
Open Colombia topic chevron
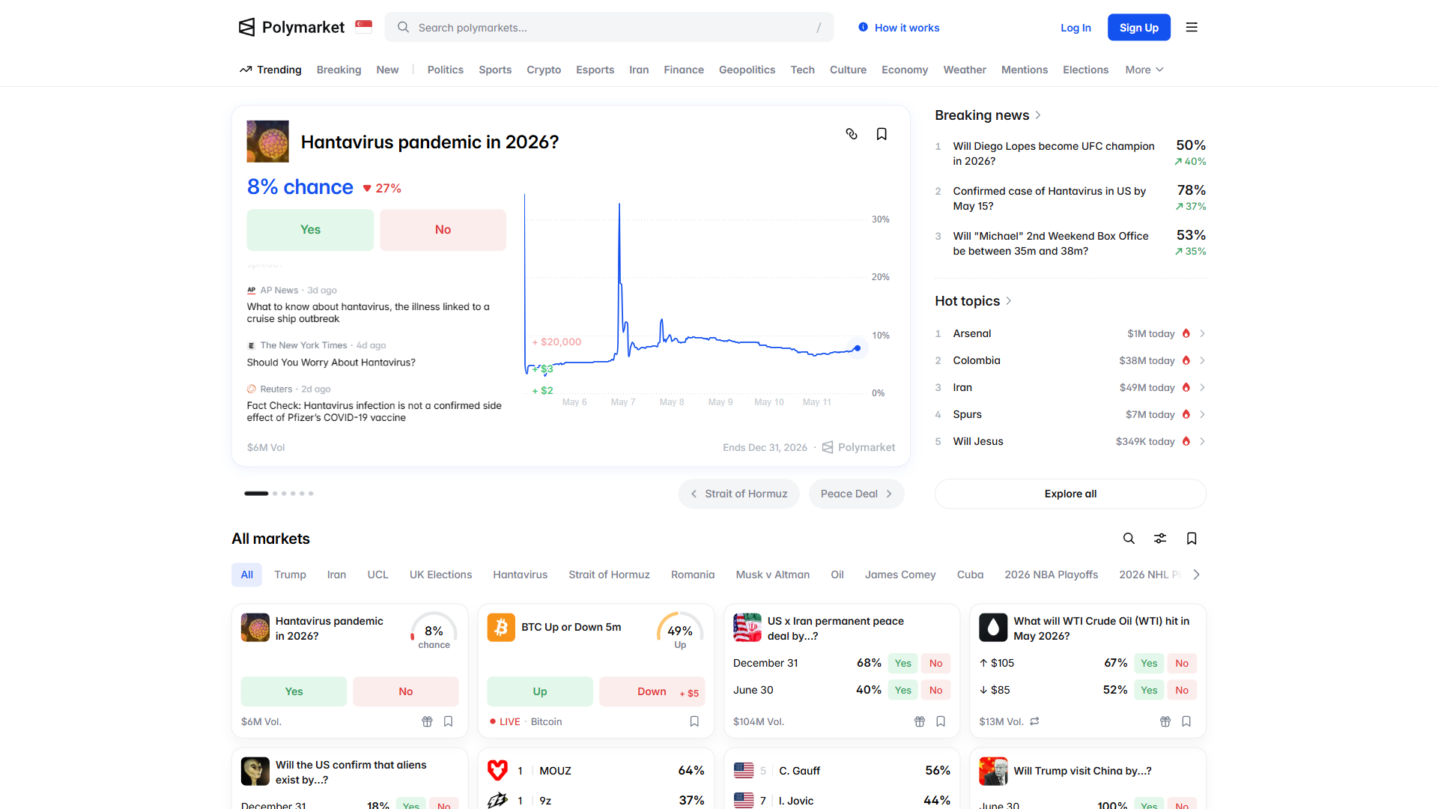tap(1202, 360)
